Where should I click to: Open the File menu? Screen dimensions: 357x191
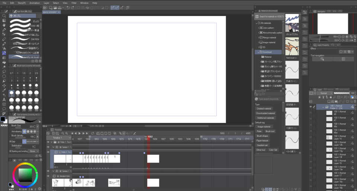click(x=4, y=3)
